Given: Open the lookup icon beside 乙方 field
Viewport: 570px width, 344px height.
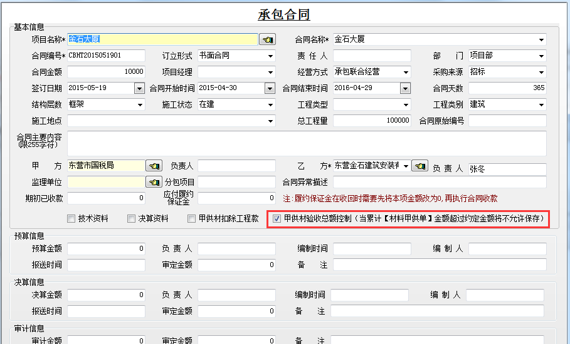Looking at the screenshot, I should (420, 166).
